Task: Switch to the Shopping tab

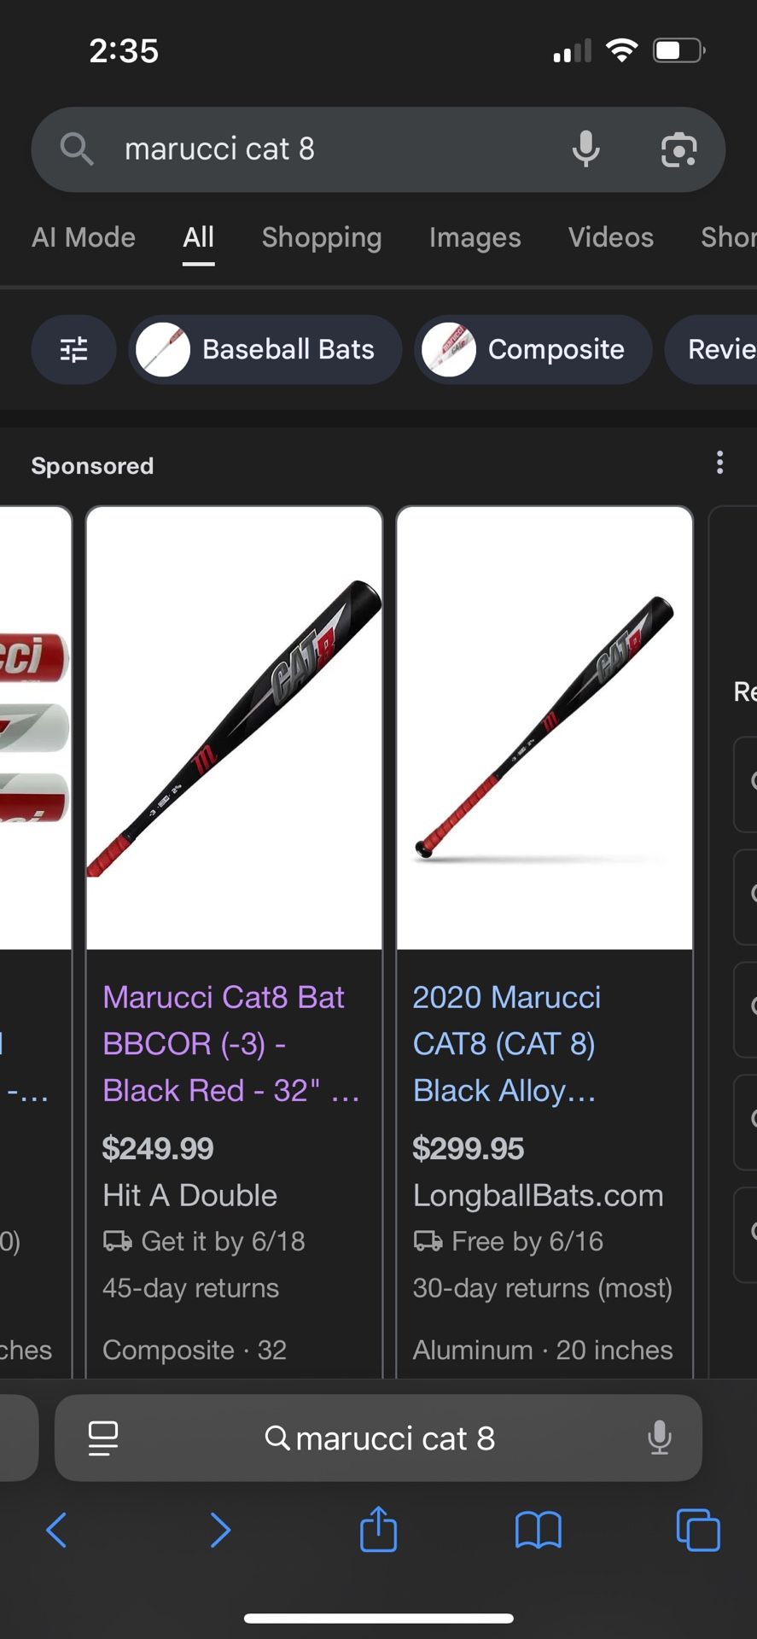Action: point(321,237)
